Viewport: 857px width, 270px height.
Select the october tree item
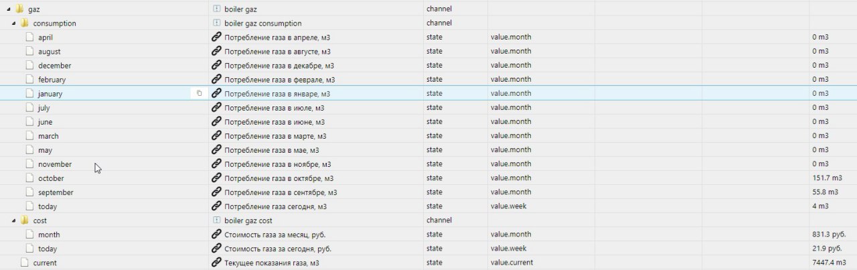pyautogui.click(x=51, y=178)
